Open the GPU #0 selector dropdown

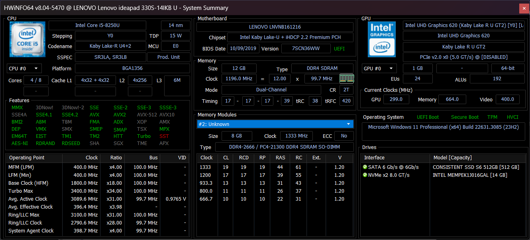click(x=380, y=68)
